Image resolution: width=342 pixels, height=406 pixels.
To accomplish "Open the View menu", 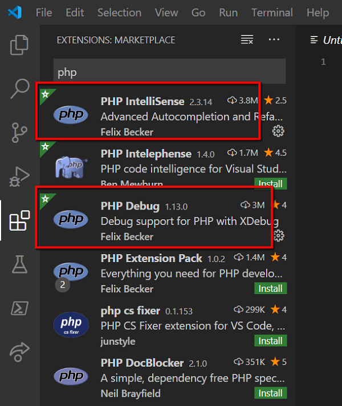I will [x=166, y=13].
